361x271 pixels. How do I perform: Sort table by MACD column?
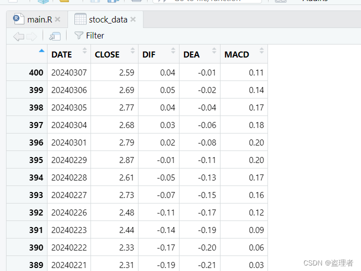point(244,54)
